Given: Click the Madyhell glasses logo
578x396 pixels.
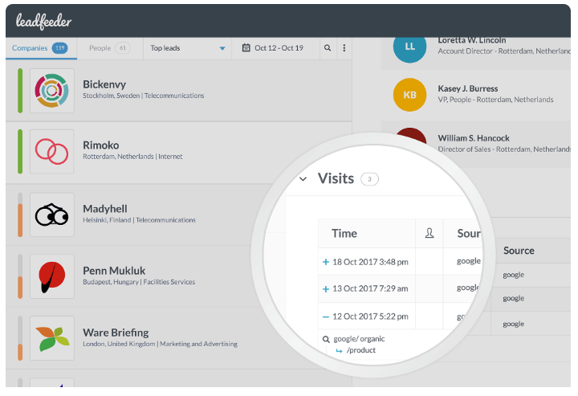Looking at the screenshot, I should coord(52,214).
